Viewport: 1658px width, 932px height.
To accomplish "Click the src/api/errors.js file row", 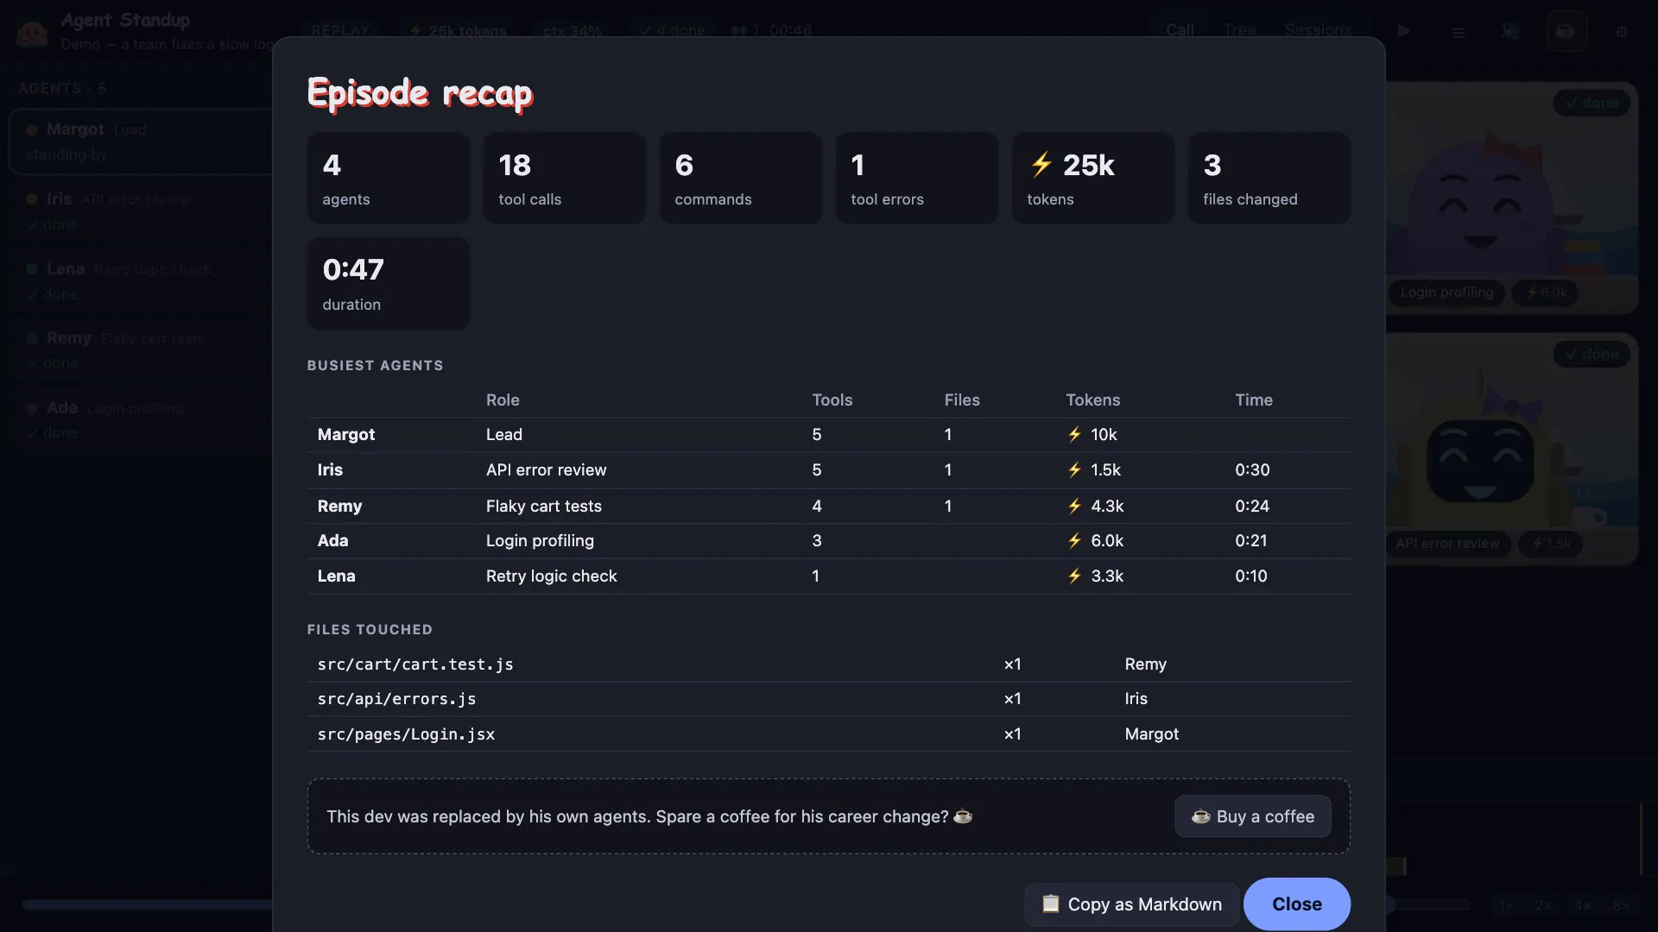I will click(x=829, y=699).
